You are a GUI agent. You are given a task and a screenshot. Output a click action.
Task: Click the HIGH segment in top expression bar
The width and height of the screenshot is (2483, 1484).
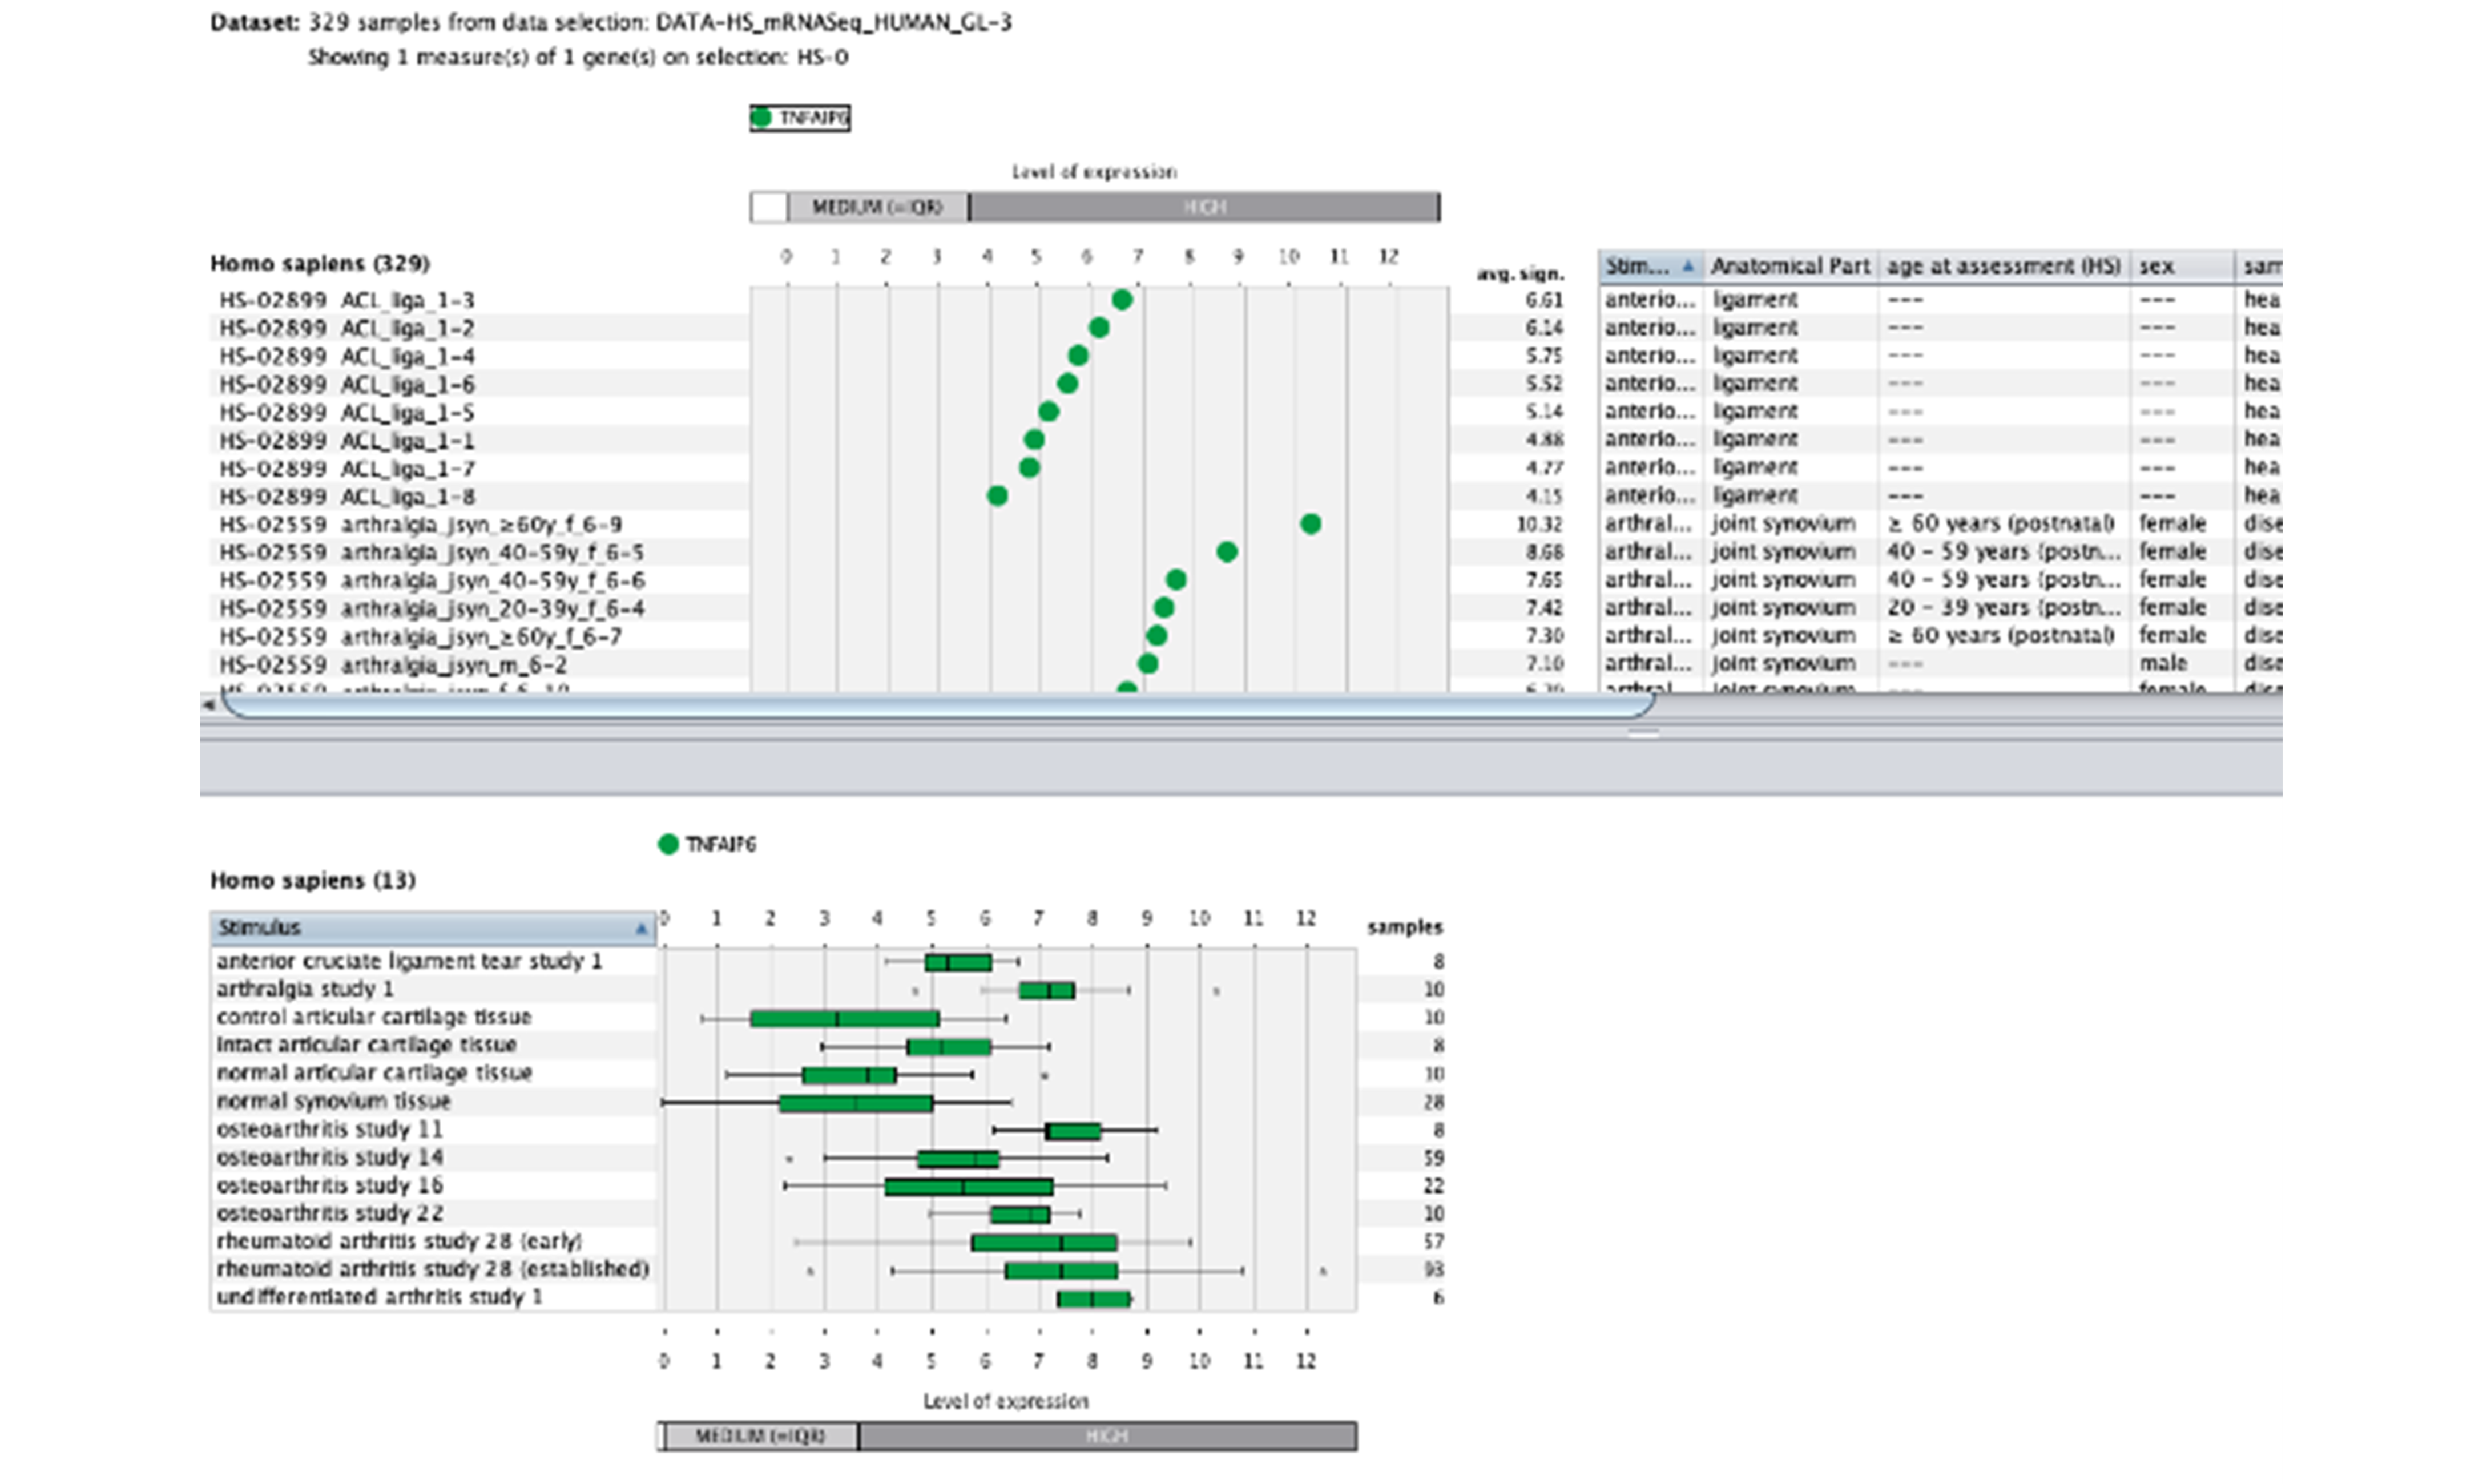[1204, 207]
